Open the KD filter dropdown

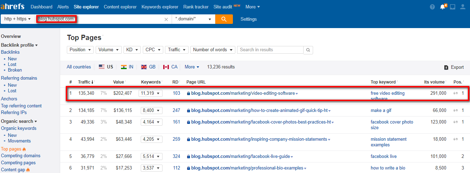click(132, 50)
